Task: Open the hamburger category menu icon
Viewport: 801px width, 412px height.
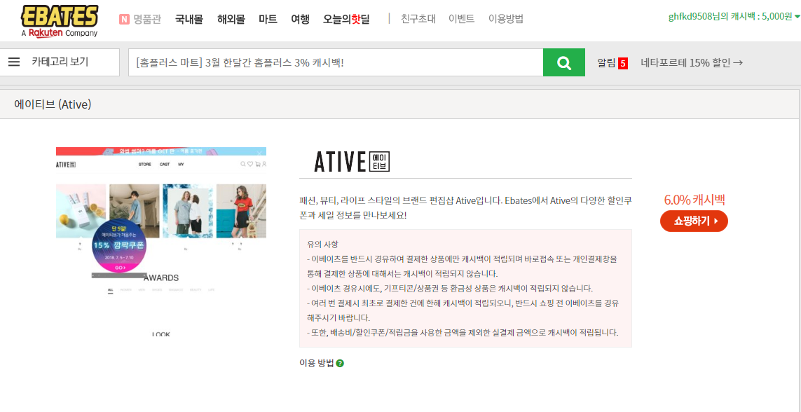Action: pyautogui.click(x=14, y=62)
